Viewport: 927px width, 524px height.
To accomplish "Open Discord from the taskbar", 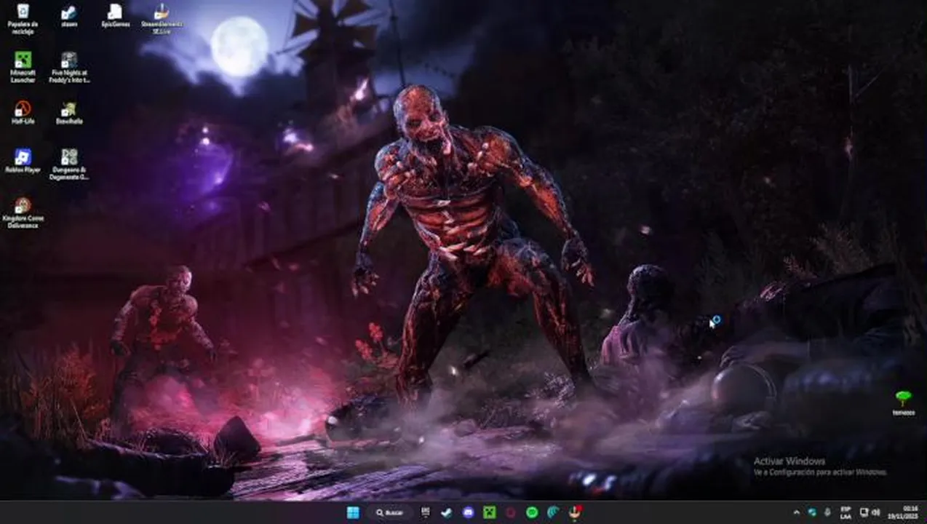I will [x=468, y=512].
